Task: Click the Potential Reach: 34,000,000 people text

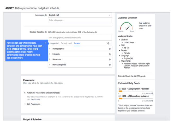Action: [x=132, y=76]
